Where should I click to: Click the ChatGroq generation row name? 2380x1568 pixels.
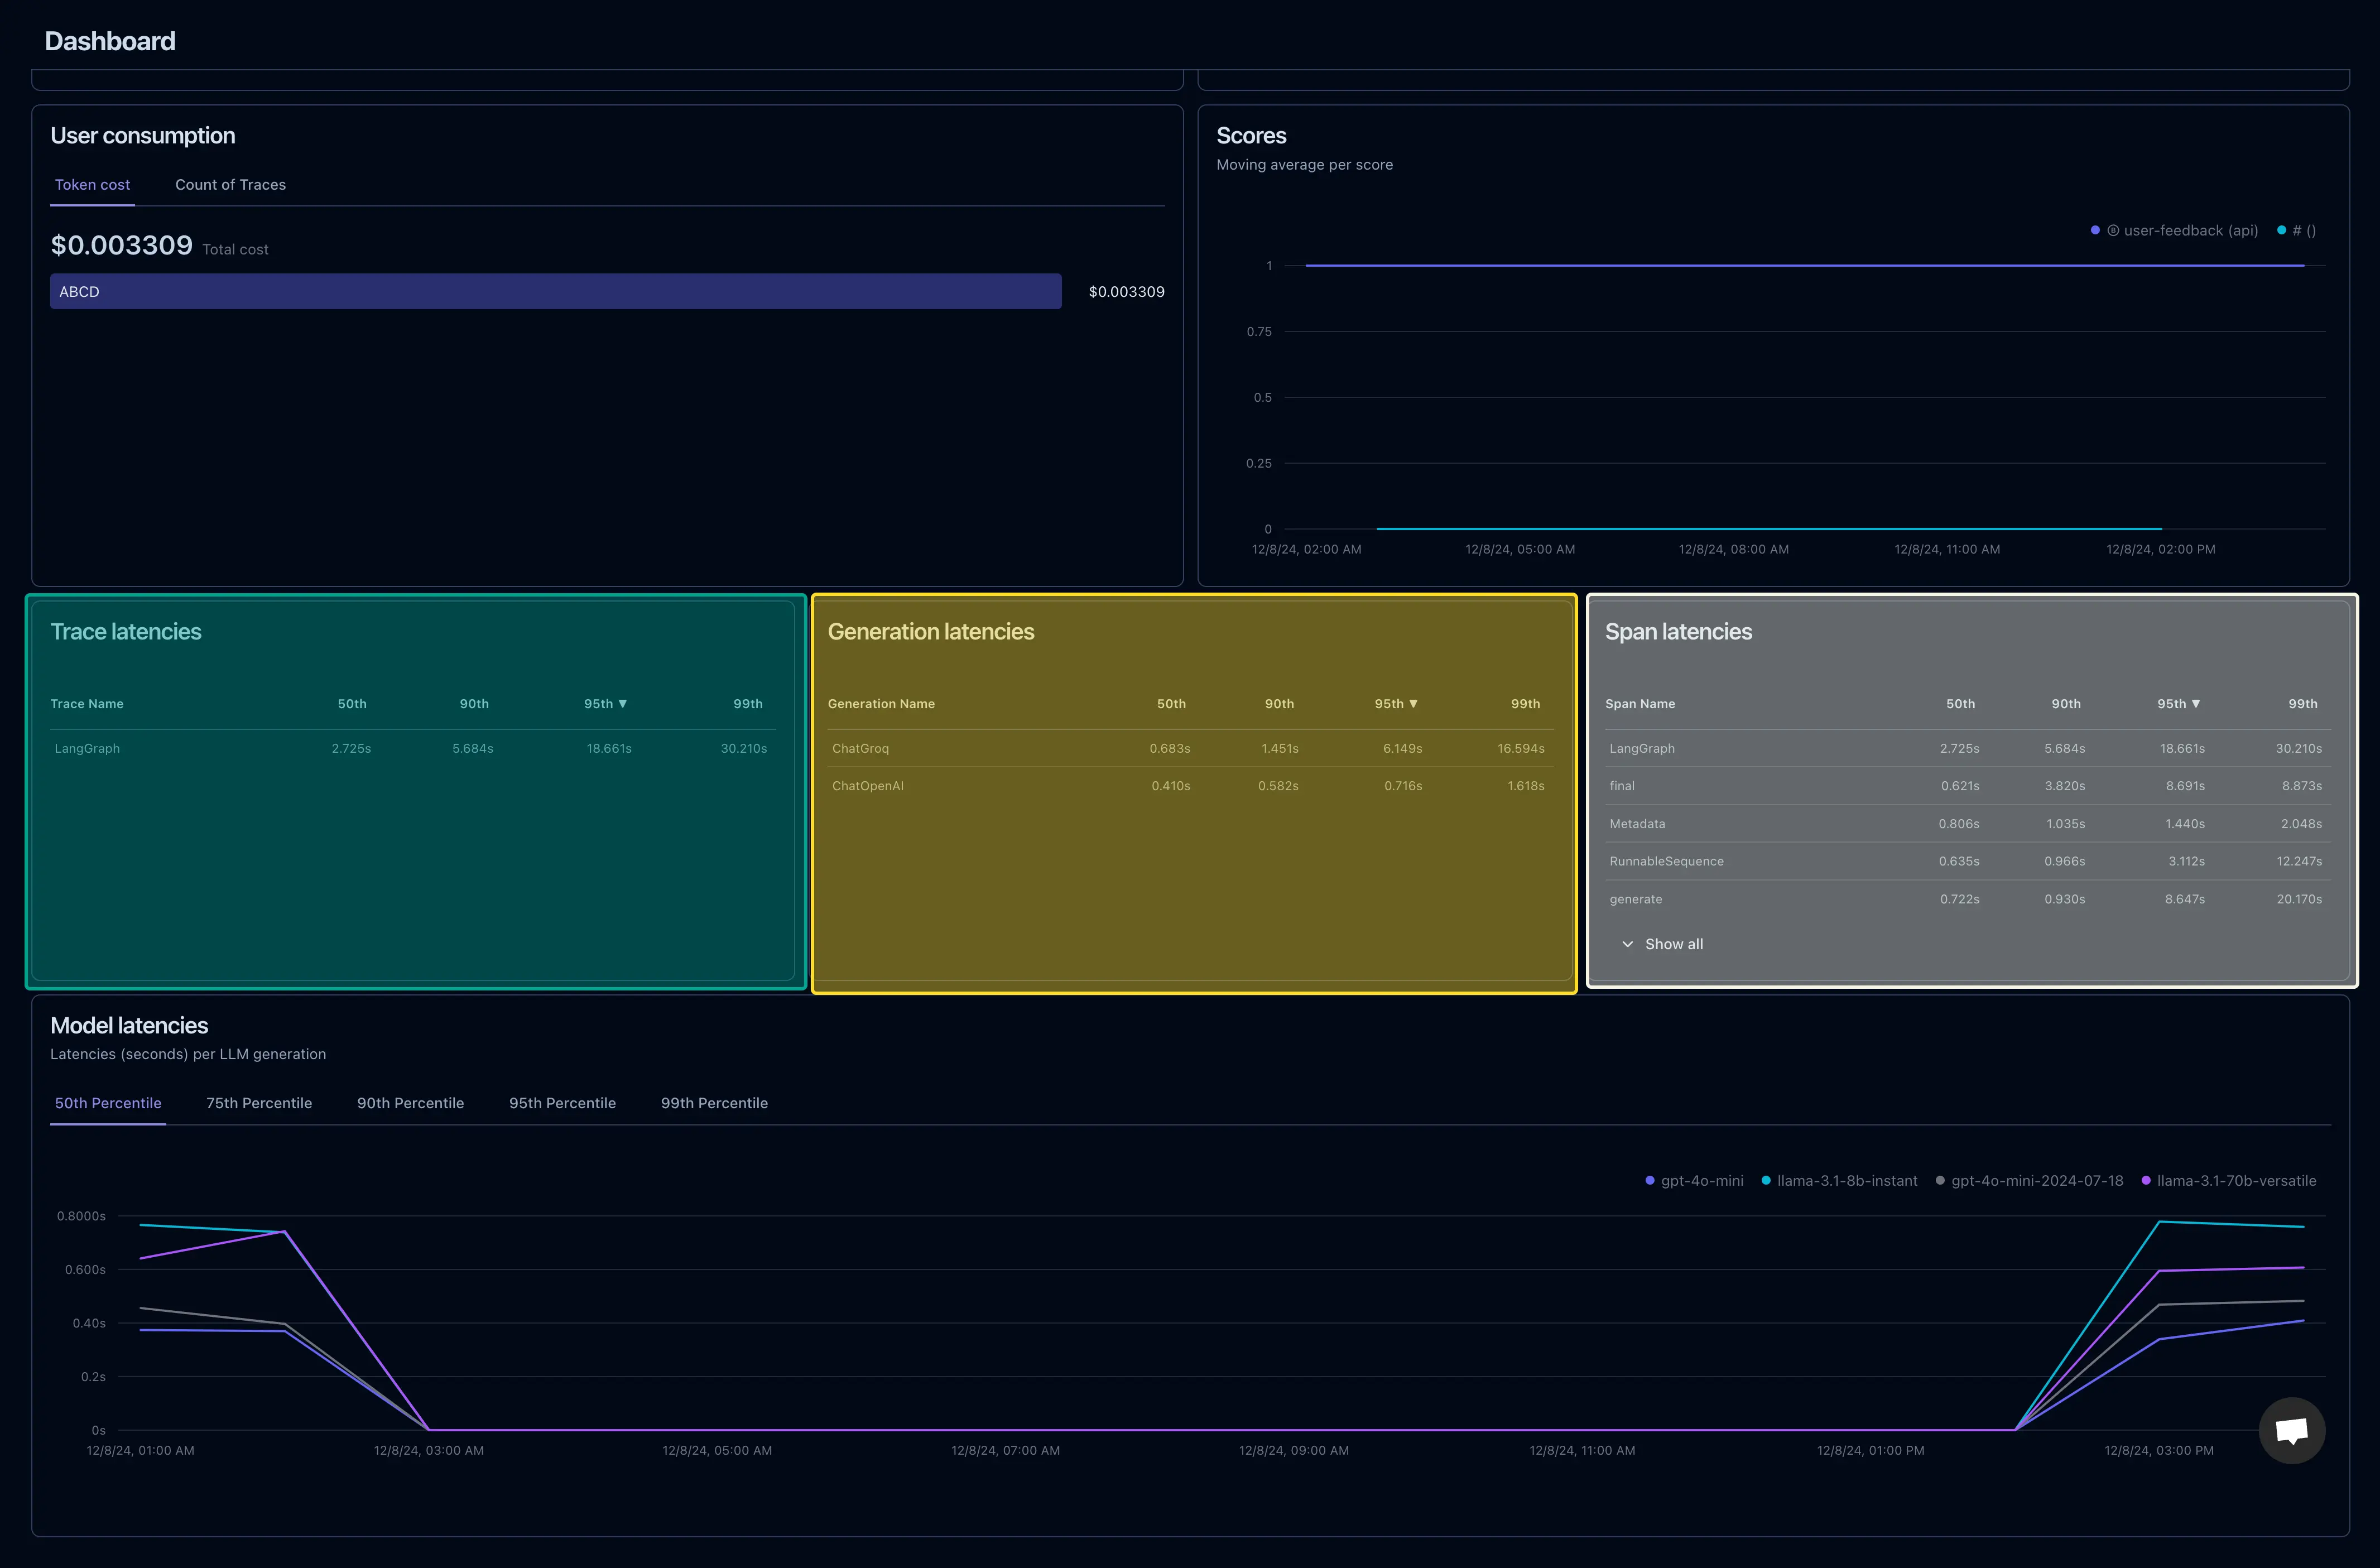click(x=860, y=748)
